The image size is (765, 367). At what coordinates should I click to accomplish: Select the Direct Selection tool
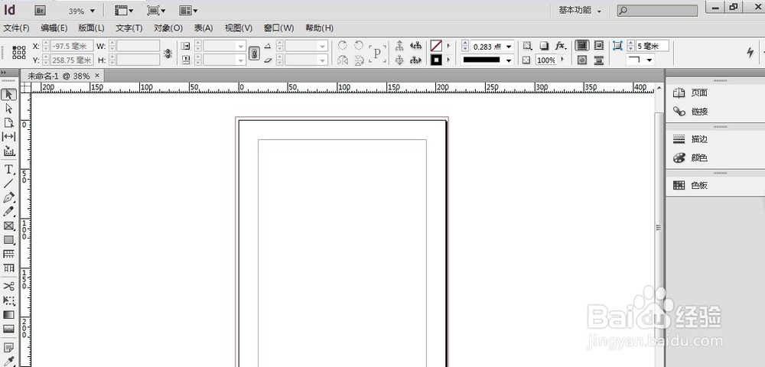tap(8, 109)
